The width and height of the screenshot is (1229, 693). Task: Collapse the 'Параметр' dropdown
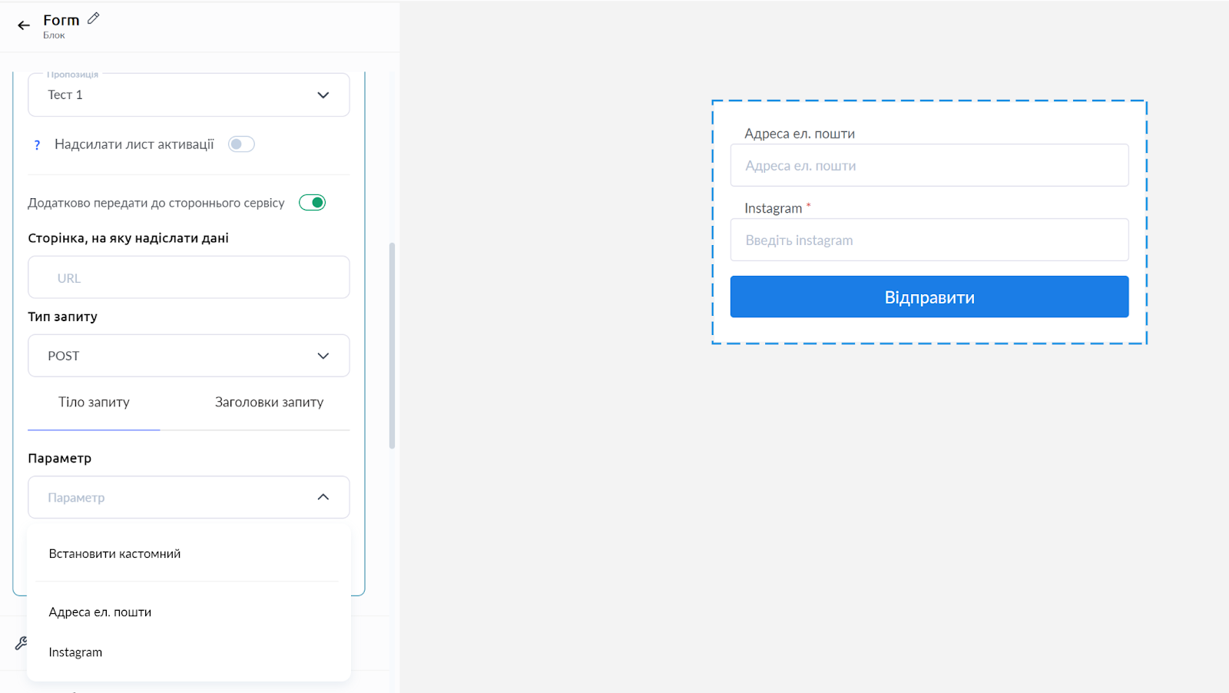(189, 497)
